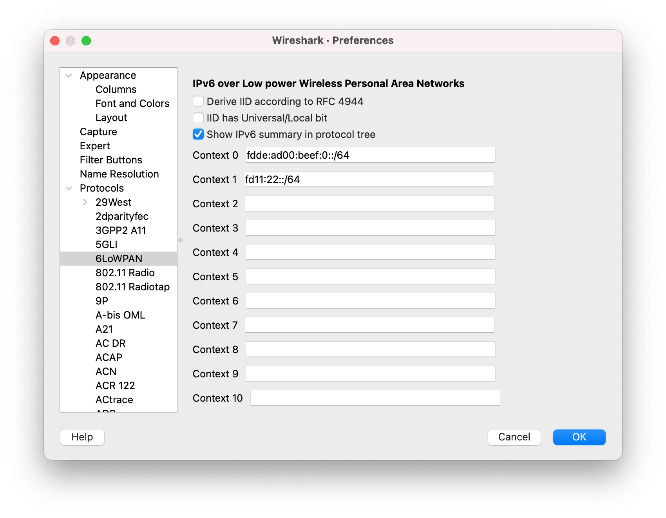This screenshot has width=666, height=518.
Task: Zoom the window with green button
Action: [x=86, y=41]
